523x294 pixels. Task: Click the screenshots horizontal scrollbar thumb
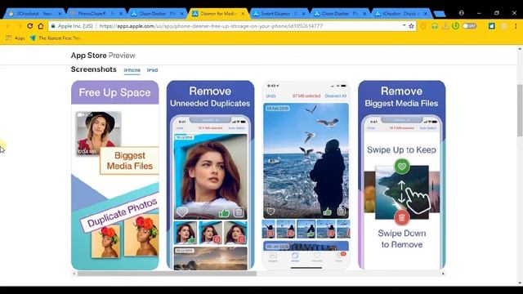[x=167, y=274]
